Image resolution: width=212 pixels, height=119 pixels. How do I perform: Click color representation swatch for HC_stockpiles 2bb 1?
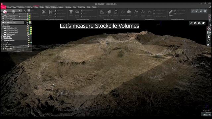(31, 30)
